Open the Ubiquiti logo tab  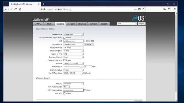[x=38, y=24]
